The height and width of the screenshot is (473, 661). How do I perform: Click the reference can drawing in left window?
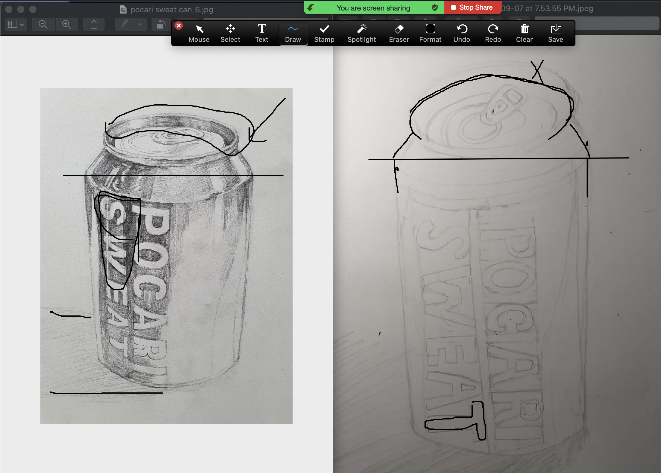click(x=166, y=256)
